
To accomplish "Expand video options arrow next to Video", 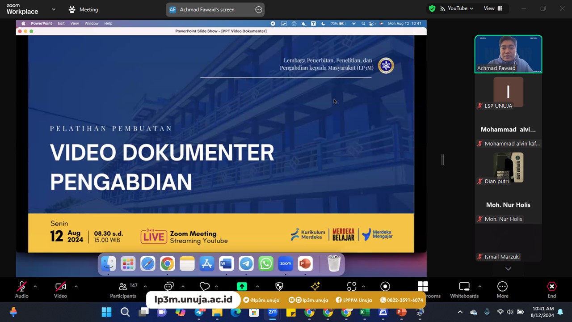I will click(x=76, y=286).
